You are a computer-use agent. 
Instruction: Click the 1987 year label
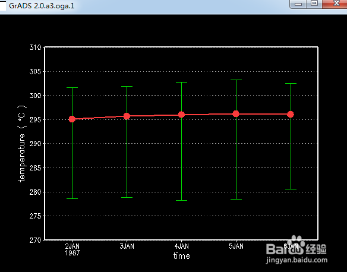(72, 253)
